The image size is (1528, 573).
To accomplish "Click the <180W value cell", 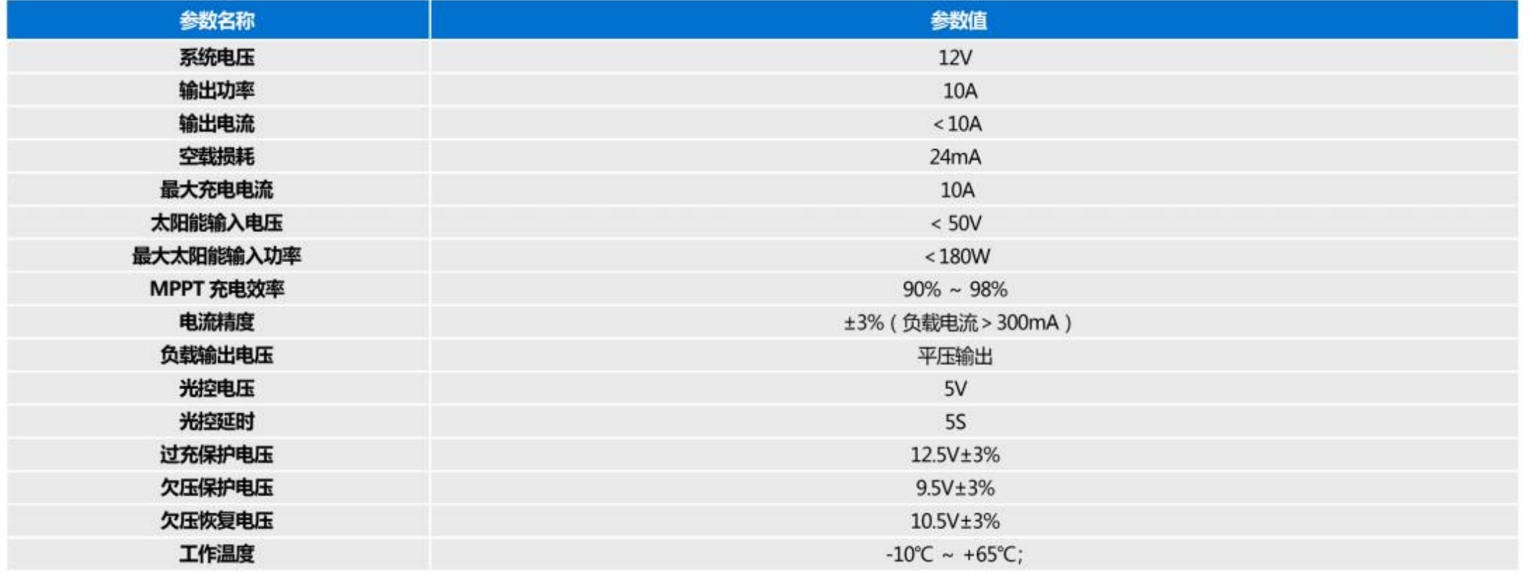I will click(x=957, y=256).
